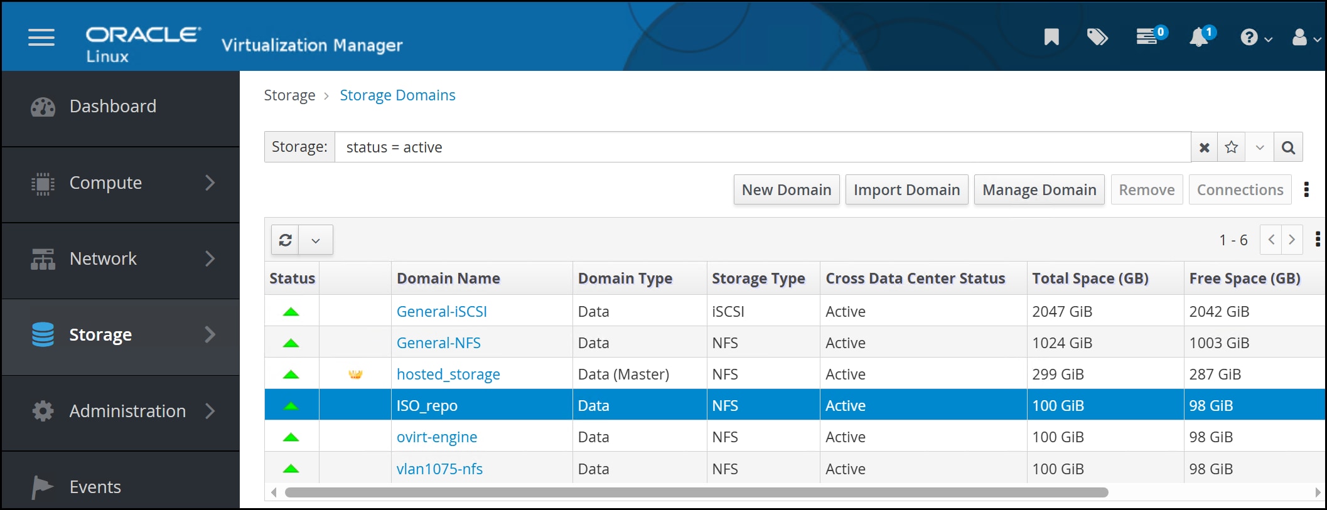The width and height of the screenshot is (1327, 510).
Task: Open the table column options kebab
Action: click(1318, 239)
